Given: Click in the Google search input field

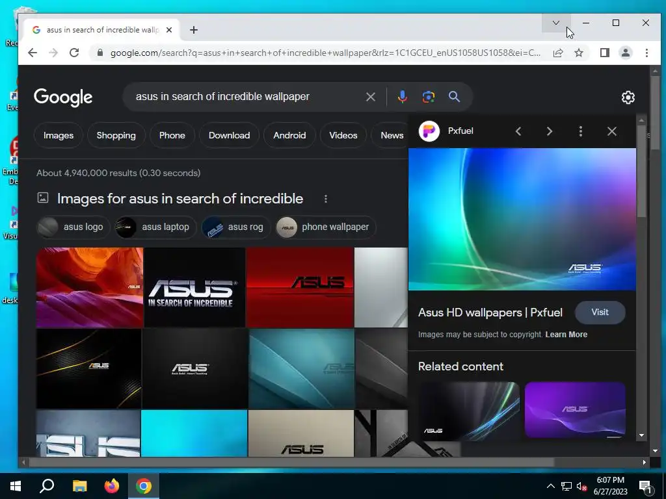Looking at the screenshot, I should 246,97.
